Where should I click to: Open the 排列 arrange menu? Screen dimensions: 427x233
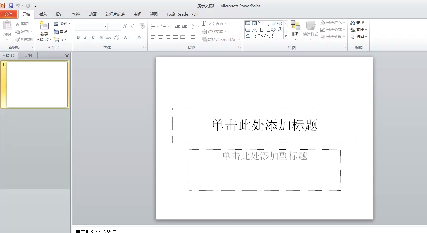click(x=295, y=30)
